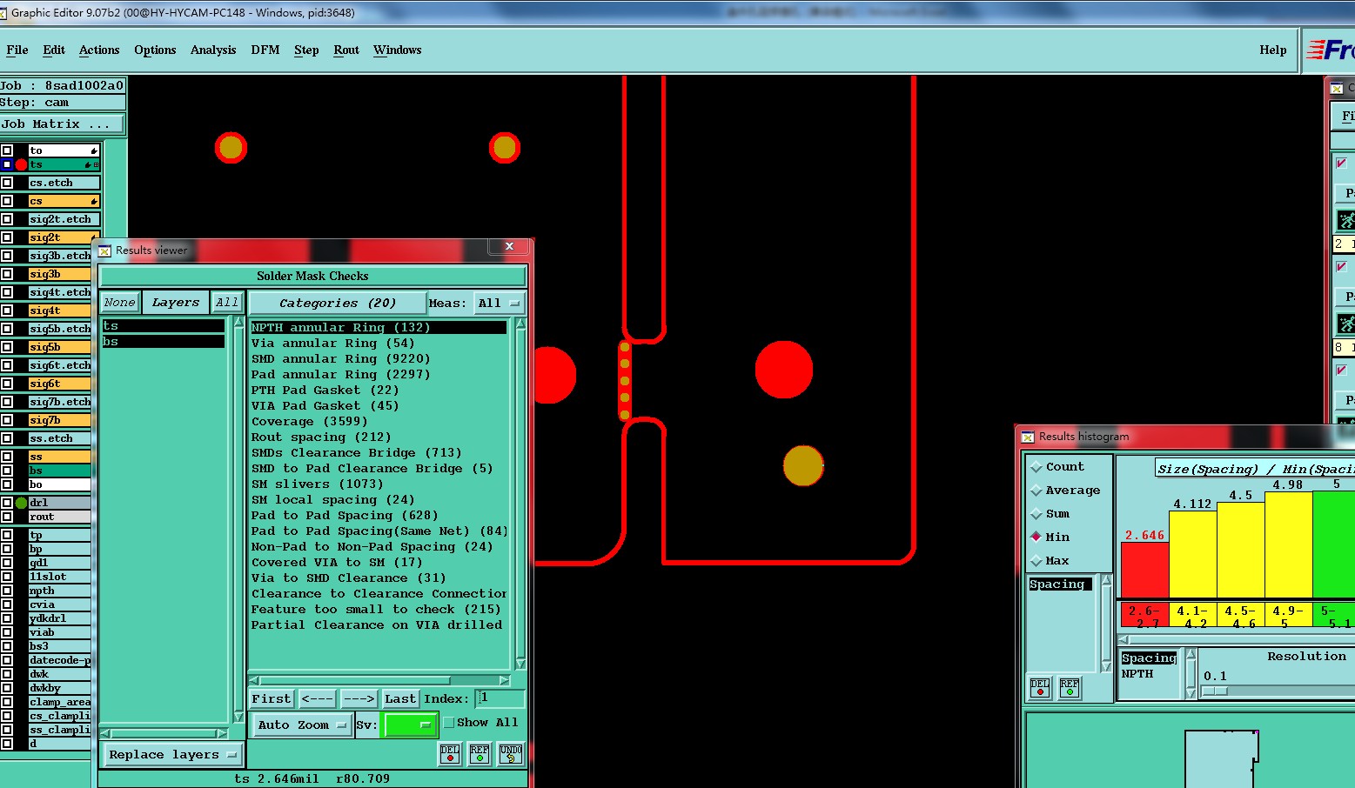The width and height of the screenshot is (1355, 788).
Task: Click the green marker on drl layer
Action: coord(21,503)
